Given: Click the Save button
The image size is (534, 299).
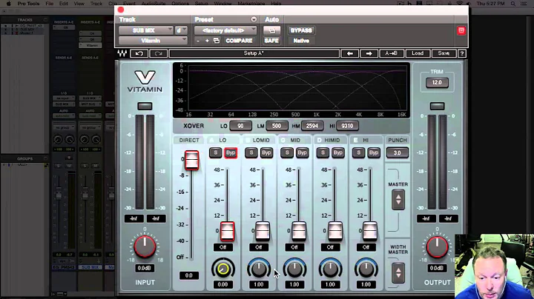Looking at the screenshot, I should pyautogui.click(x=444, y=53).
